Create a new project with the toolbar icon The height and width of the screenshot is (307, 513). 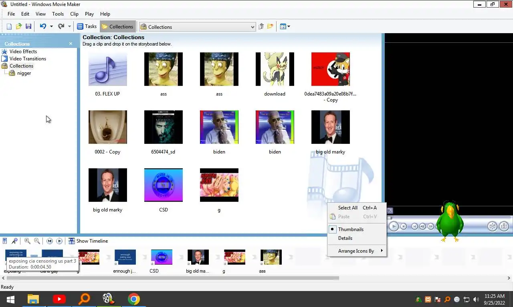click(9, 27)
